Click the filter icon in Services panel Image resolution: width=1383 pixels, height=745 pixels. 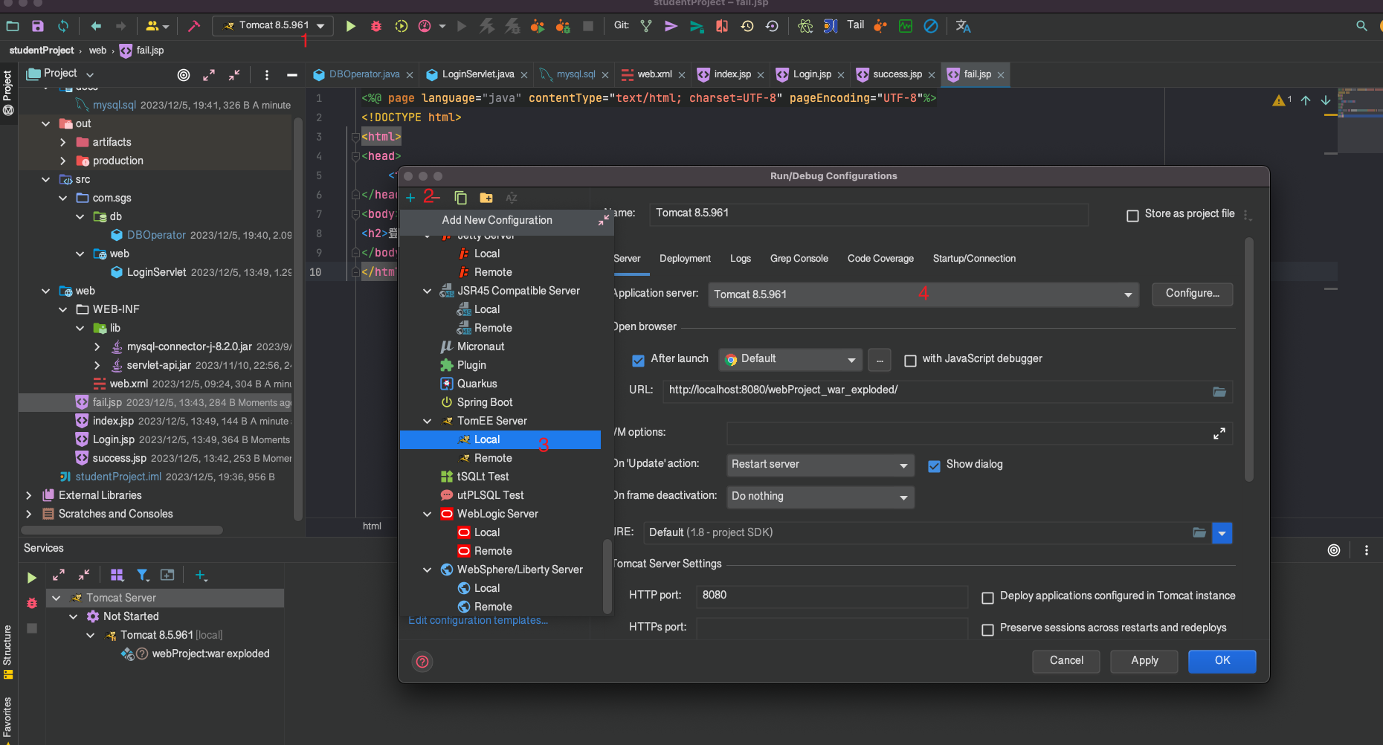(143, 575)
